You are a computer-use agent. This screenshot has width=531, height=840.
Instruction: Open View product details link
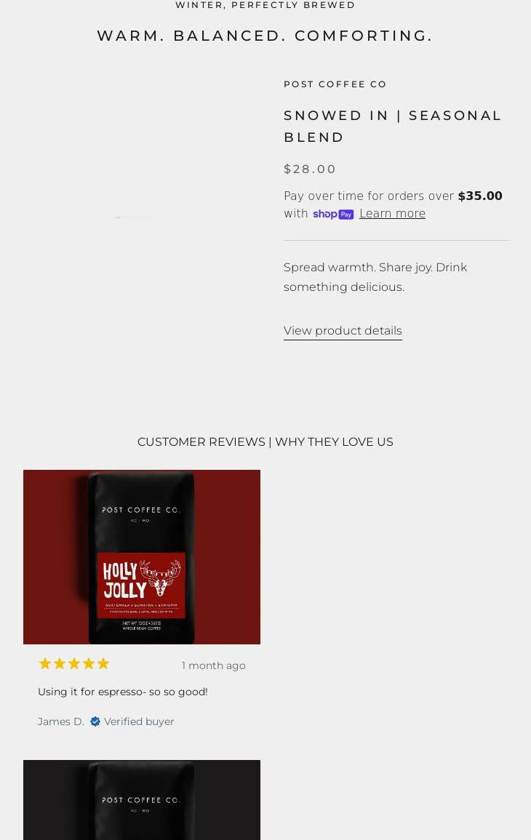(x=343, y=330)
